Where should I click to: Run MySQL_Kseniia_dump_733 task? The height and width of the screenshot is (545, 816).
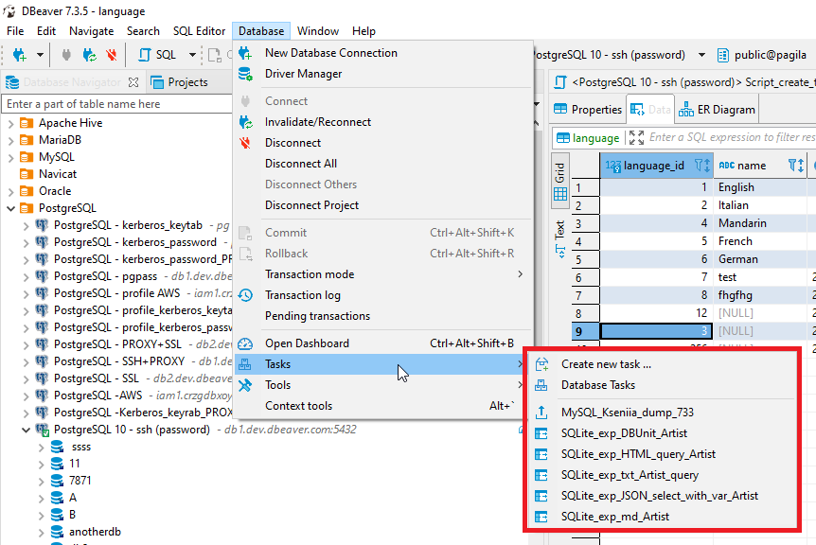pos(663,413)
